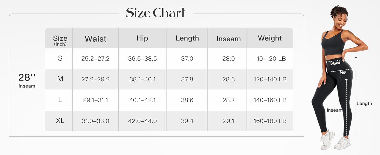Click the Length label beside the model
The image size is (380, 155).
(364, 103)
